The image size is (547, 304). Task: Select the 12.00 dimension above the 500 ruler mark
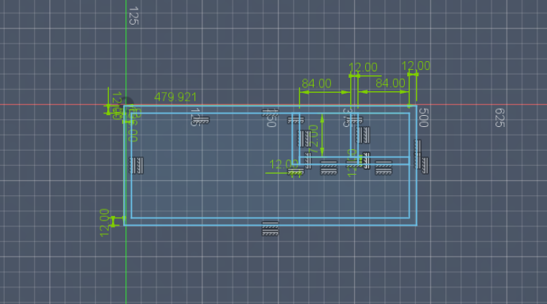point(416,66)
